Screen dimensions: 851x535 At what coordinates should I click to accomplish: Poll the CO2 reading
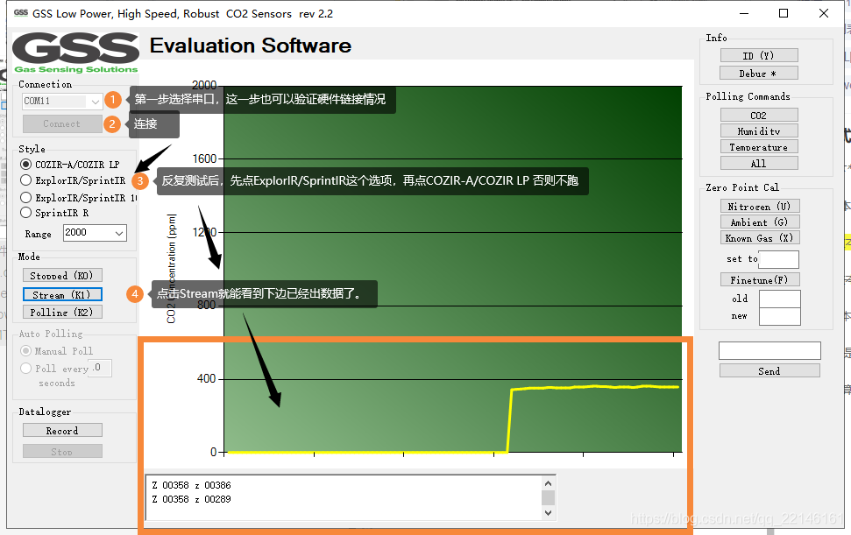pos(759,115)
